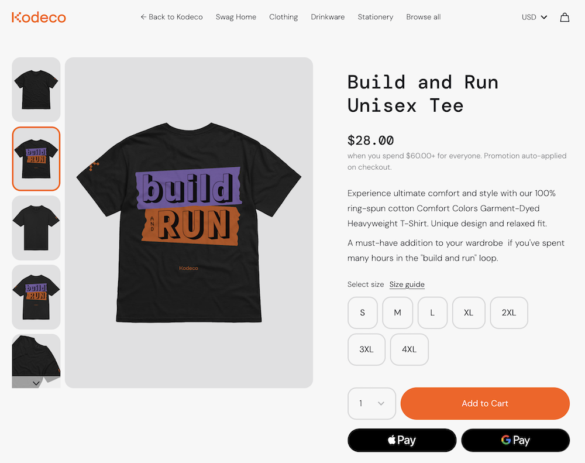Click the Kodeco logo

coord(39,17)
